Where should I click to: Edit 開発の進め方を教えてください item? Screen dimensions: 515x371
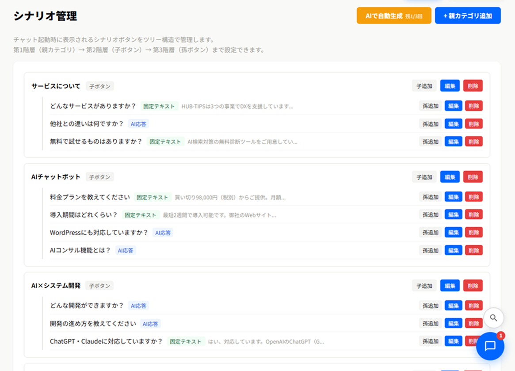453,323
